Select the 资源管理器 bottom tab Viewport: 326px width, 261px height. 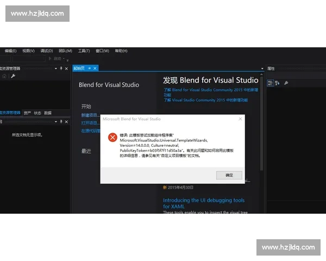click(10, 113)
